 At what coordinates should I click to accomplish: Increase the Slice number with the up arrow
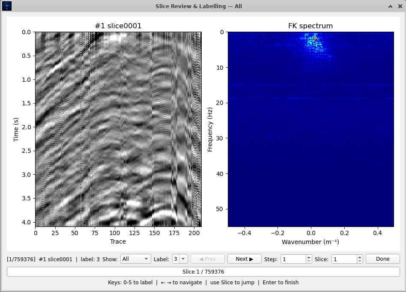360,257
